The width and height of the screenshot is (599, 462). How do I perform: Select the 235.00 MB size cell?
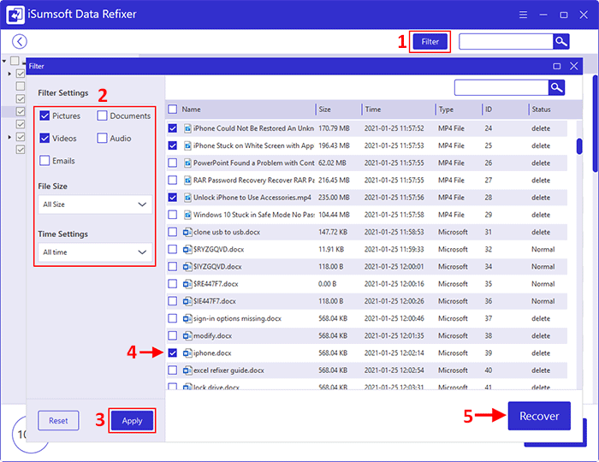tap(334, 198)
